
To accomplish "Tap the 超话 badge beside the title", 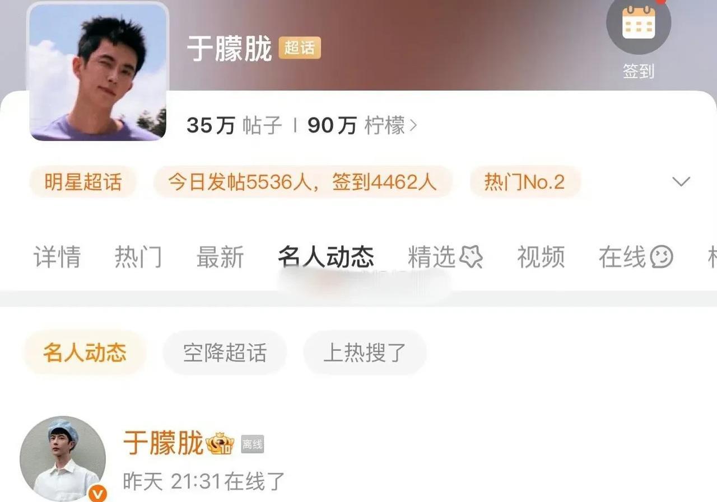I will tap(300, 48).
